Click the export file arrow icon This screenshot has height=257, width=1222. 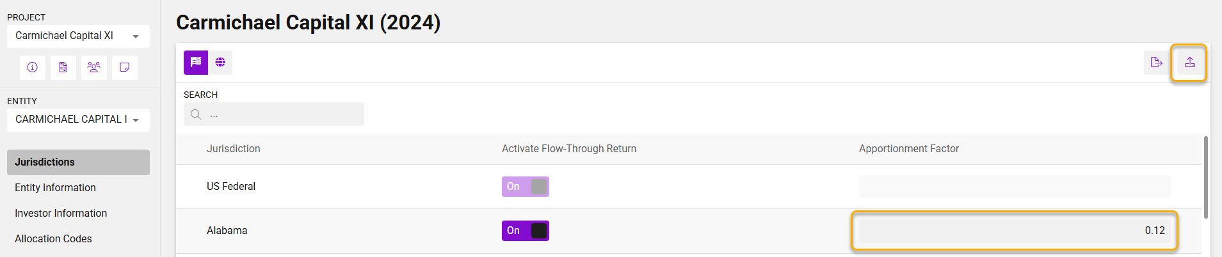(1156, 62)
